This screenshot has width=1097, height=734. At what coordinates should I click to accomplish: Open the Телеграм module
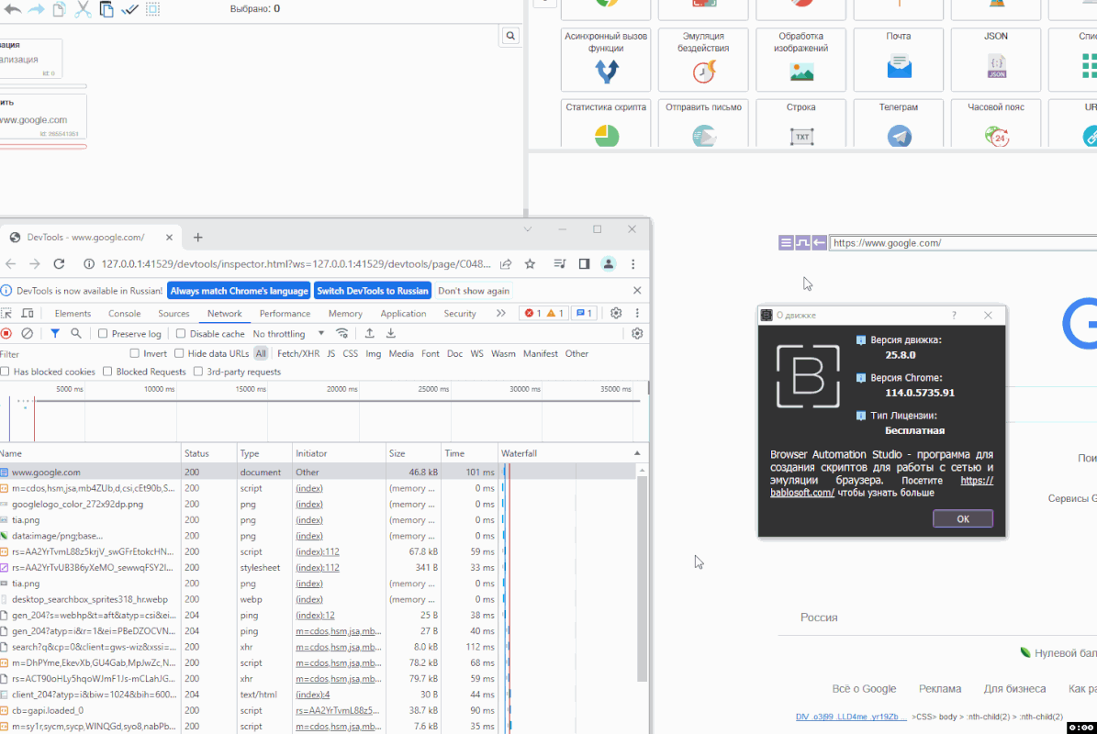(x=899, y=124)
